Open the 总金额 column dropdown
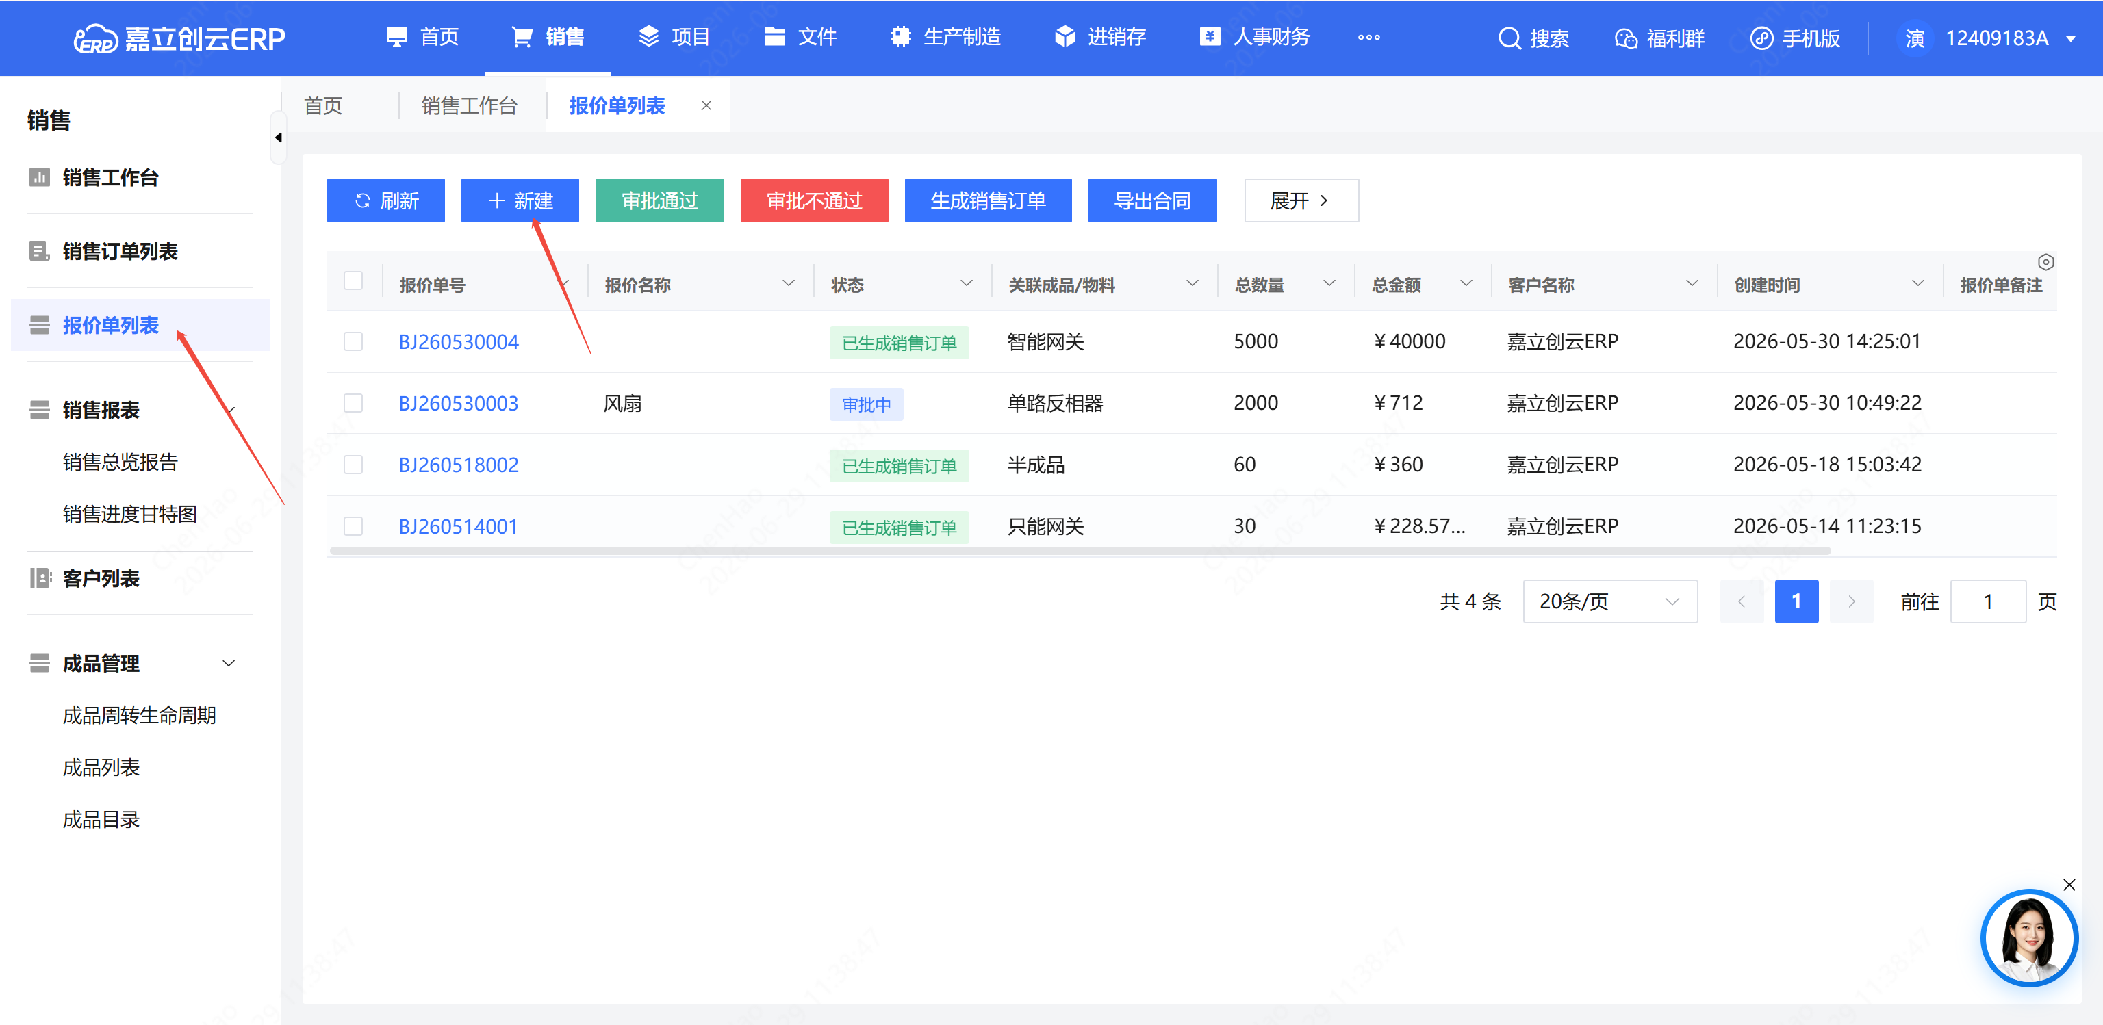The image size is (2103, 1025). pyautogui.click(x=1466, y=283)
